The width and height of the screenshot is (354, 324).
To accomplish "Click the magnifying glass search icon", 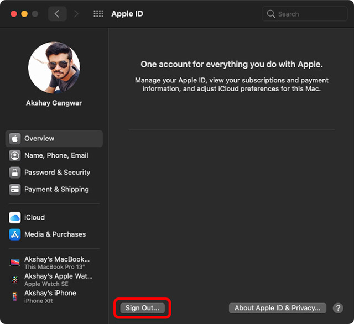I will pos(270,14).
